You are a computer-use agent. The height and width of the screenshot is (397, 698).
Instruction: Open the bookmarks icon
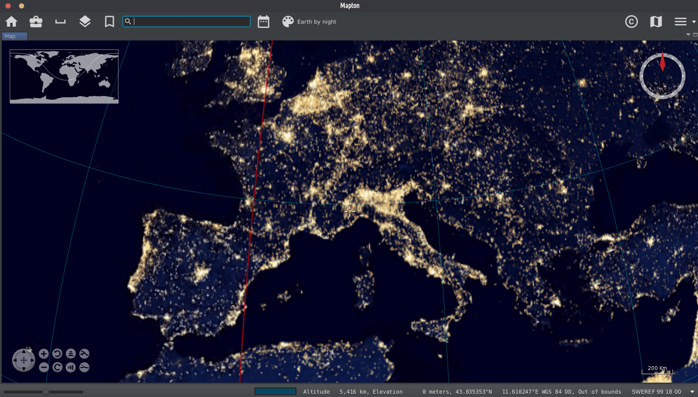[110, 22]
